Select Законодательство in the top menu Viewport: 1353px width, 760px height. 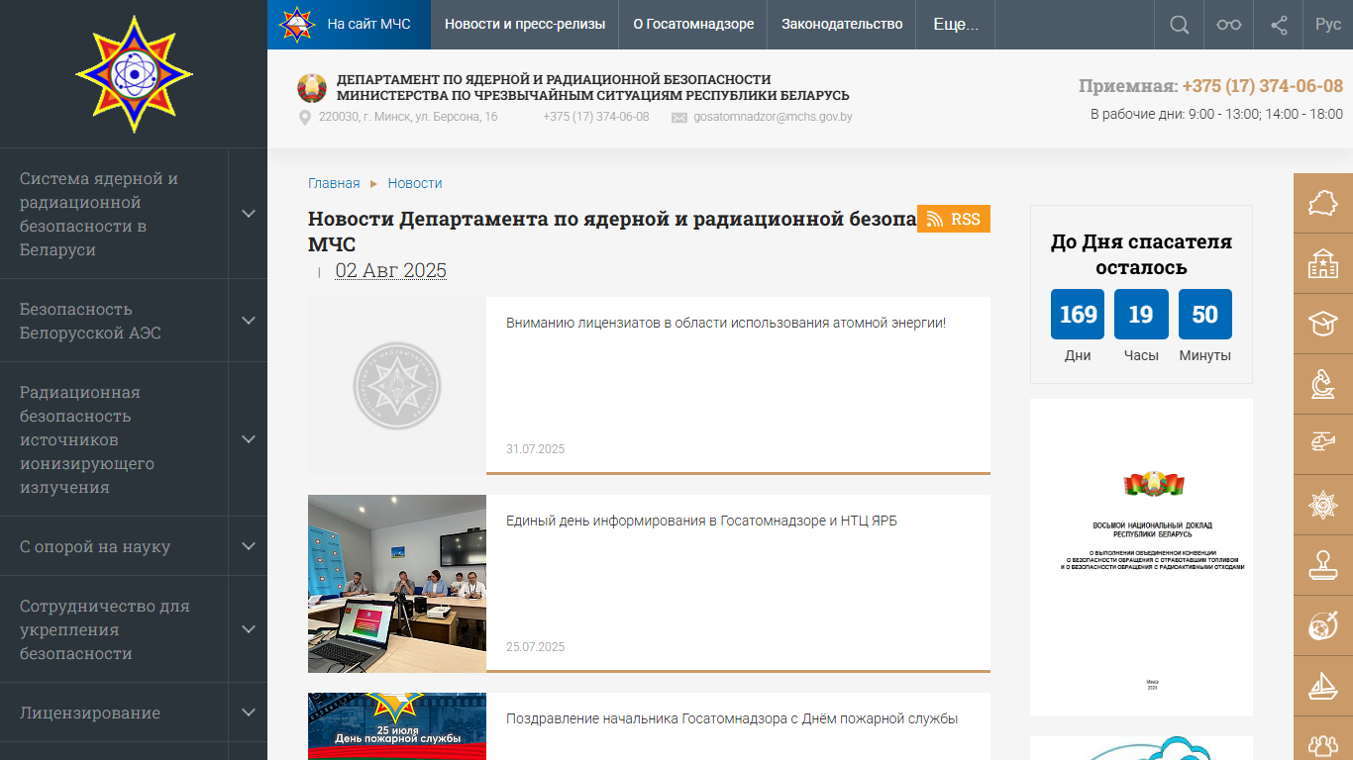coord(842,25)
